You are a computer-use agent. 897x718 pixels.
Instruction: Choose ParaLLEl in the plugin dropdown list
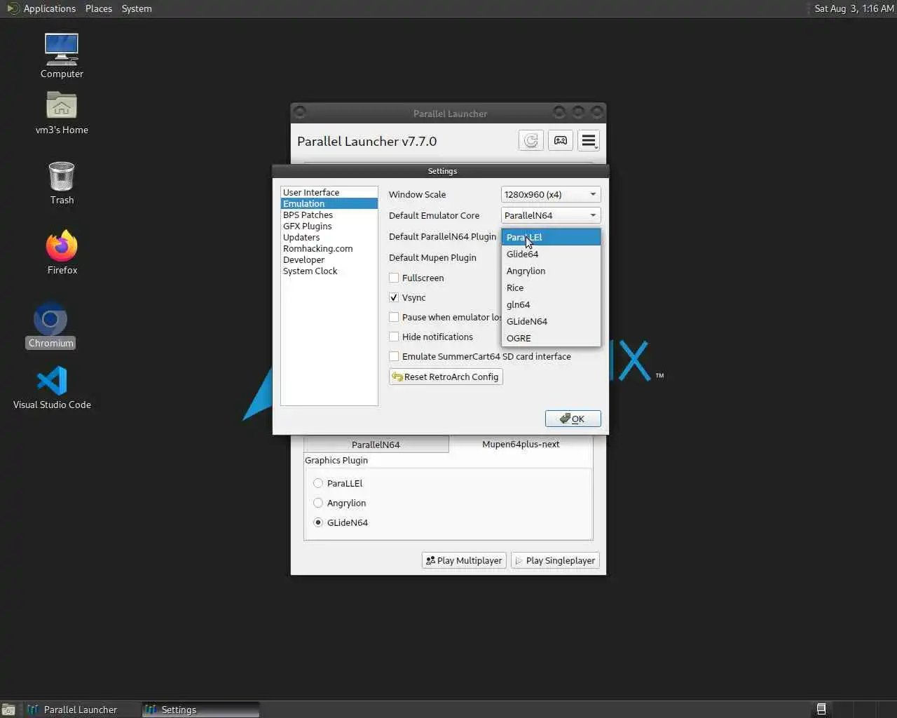pos(551,237)
